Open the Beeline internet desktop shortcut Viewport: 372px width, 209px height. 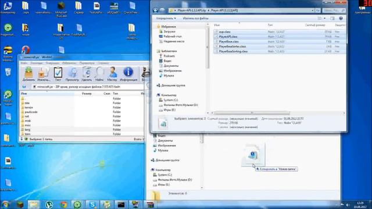point(8,54)
